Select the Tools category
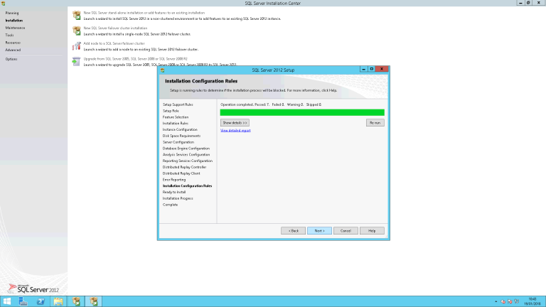 [x=9, y=35]
